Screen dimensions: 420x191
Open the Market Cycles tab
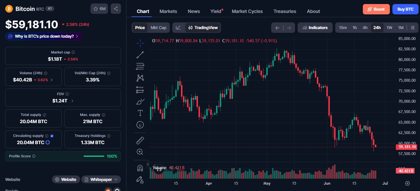pos(247,11)
